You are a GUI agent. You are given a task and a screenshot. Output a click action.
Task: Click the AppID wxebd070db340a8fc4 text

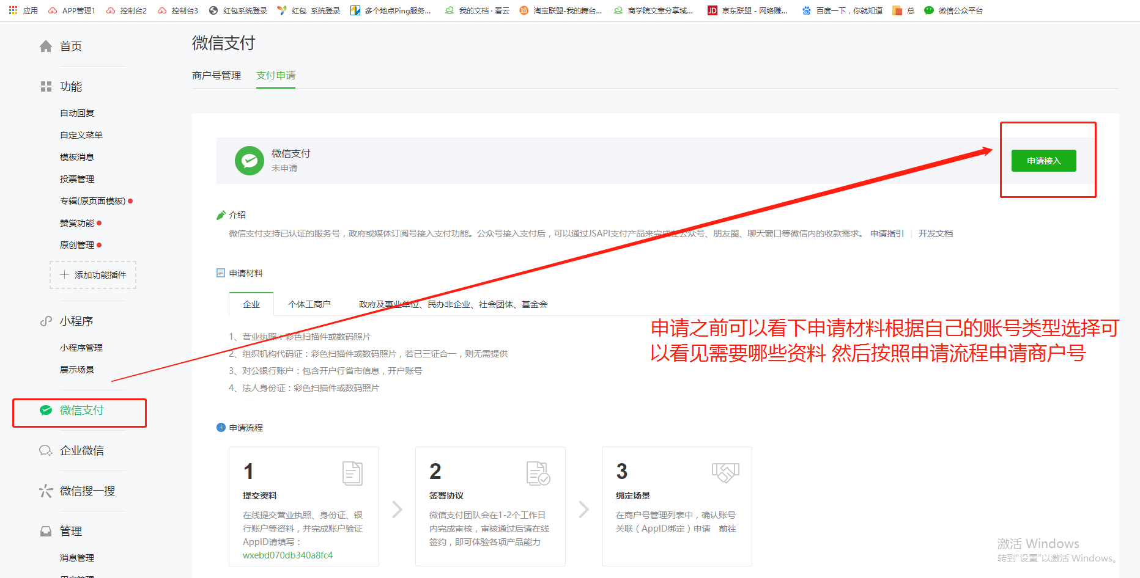pyautogui.click(x=288, y=555)
